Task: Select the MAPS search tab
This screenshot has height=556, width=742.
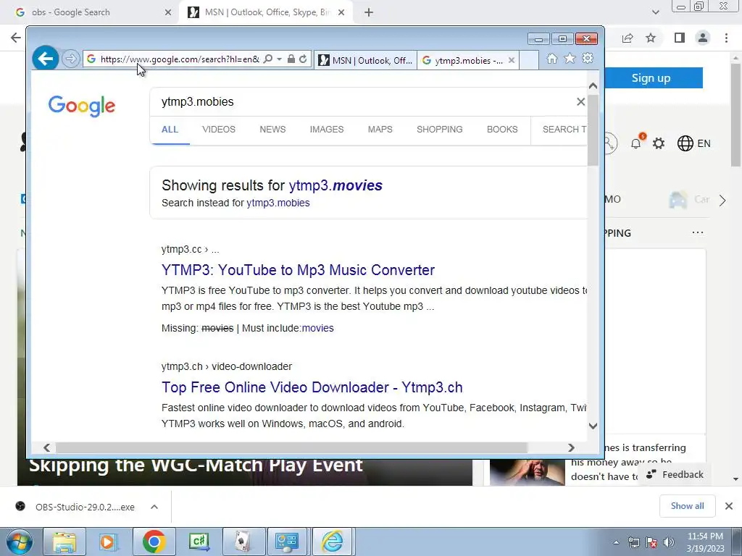Action: tap(380, 130)
